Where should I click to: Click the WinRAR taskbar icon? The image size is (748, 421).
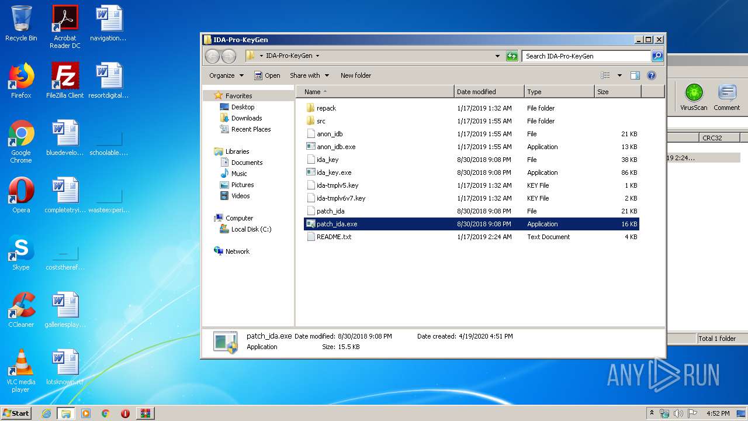145,413
